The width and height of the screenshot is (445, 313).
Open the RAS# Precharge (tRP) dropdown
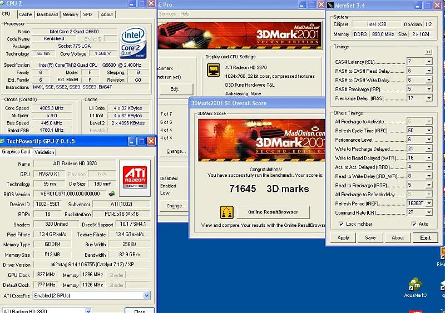pos(429,89)
